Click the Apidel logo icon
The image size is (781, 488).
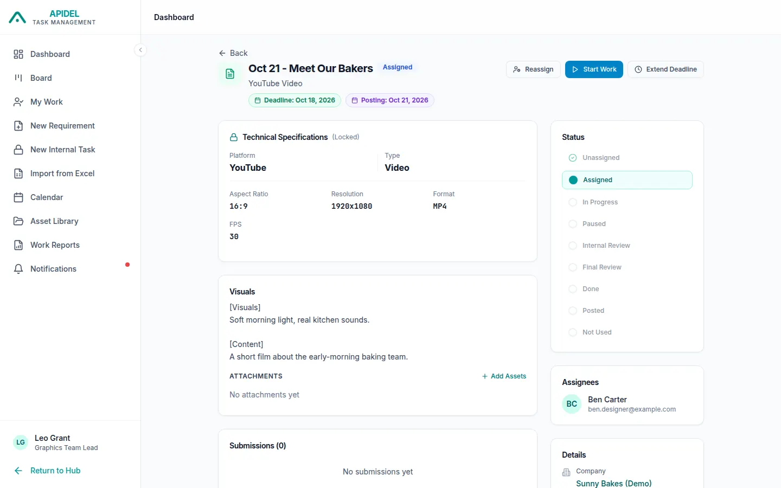pyautogui.click(x=17, y=17)
